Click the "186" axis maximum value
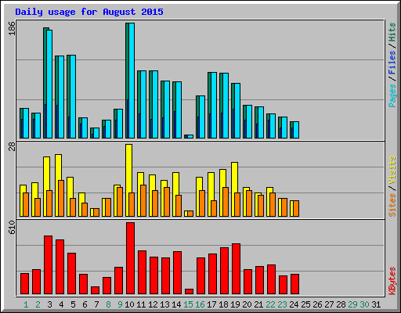 [x=12, y=28]
